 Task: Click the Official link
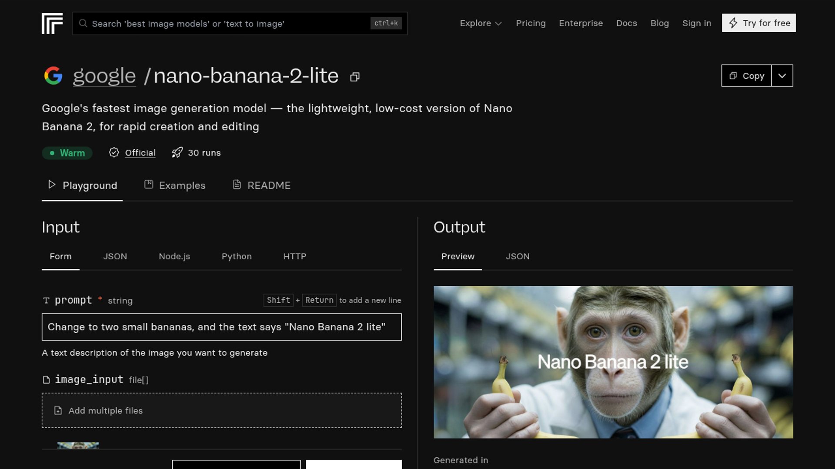coord(140,153)
